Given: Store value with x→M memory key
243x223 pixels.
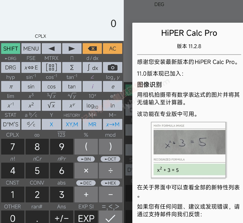Looking at the screenshot, I should pyautogui.click(x=112, y=124).
